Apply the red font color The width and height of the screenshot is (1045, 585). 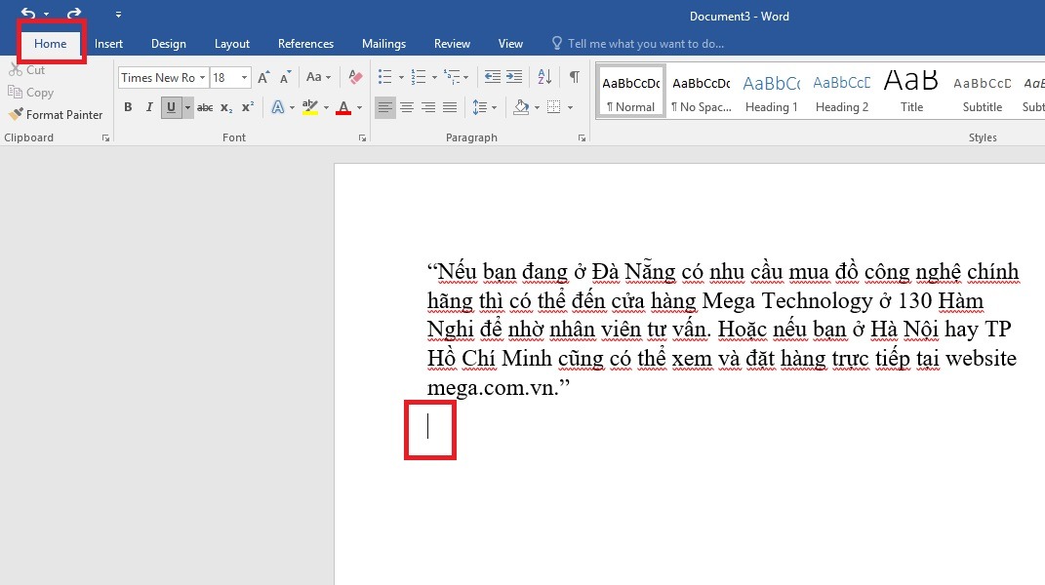[343, 107]
